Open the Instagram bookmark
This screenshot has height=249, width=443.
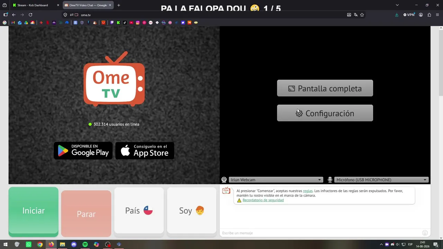coord(138,22)
